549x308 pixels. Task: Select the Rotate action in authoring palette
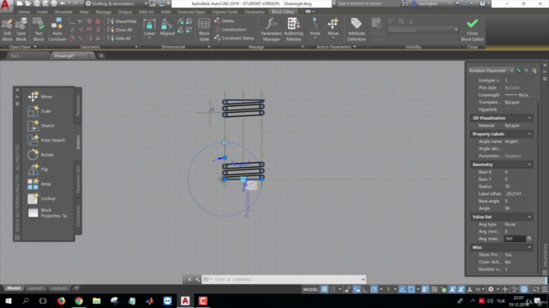tap(40, 155)
